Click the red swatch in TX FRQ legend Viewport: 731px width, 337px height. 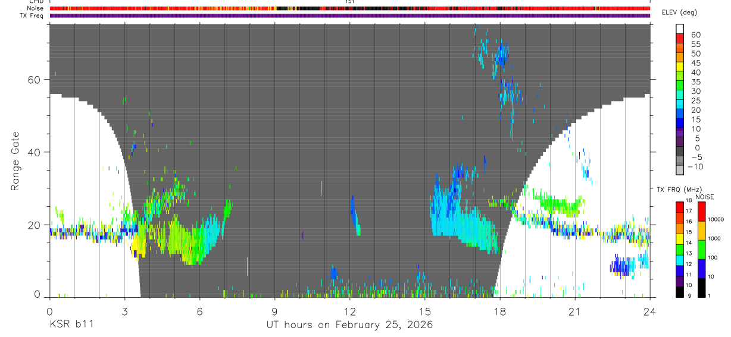pos(680,207)
